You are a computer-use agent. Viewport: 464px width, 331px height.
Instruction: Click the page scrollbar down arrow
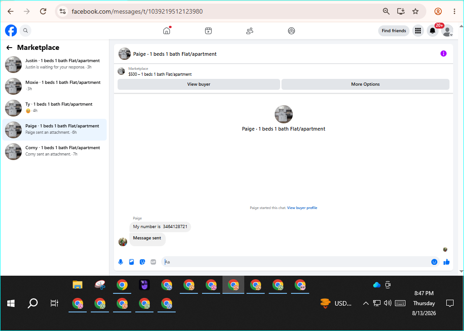pos(461,271)
